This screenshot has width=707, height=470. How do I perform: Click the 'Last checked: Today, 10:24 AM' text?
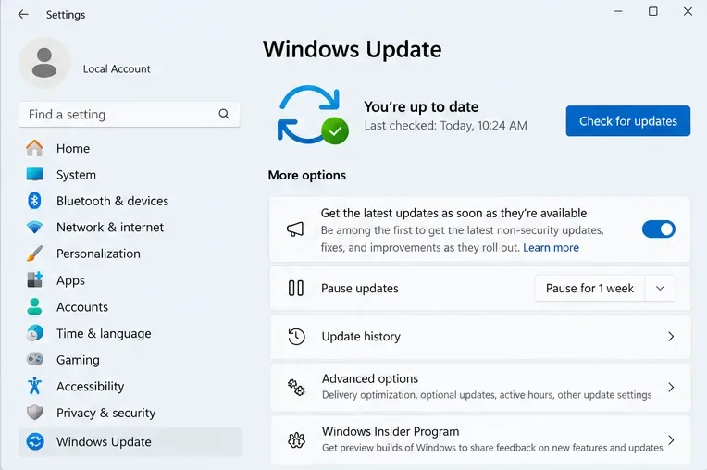point(445,125)
